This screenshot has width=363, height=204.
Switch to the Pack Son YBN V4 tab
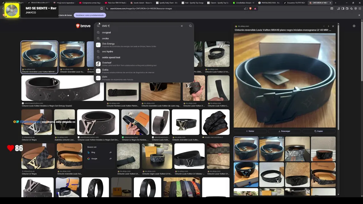click(116, 3)
